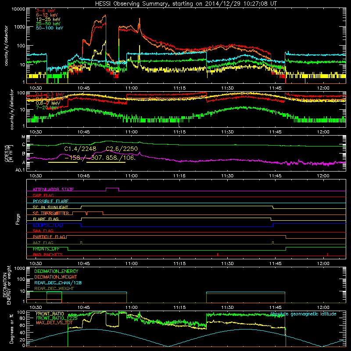Click the 10000 tick label on top plot

click(x=18, y=9)
